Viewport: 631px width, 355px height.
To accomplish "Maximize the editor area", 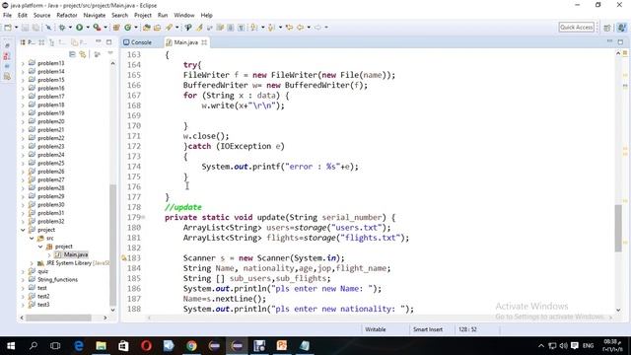I will [620, 41].
